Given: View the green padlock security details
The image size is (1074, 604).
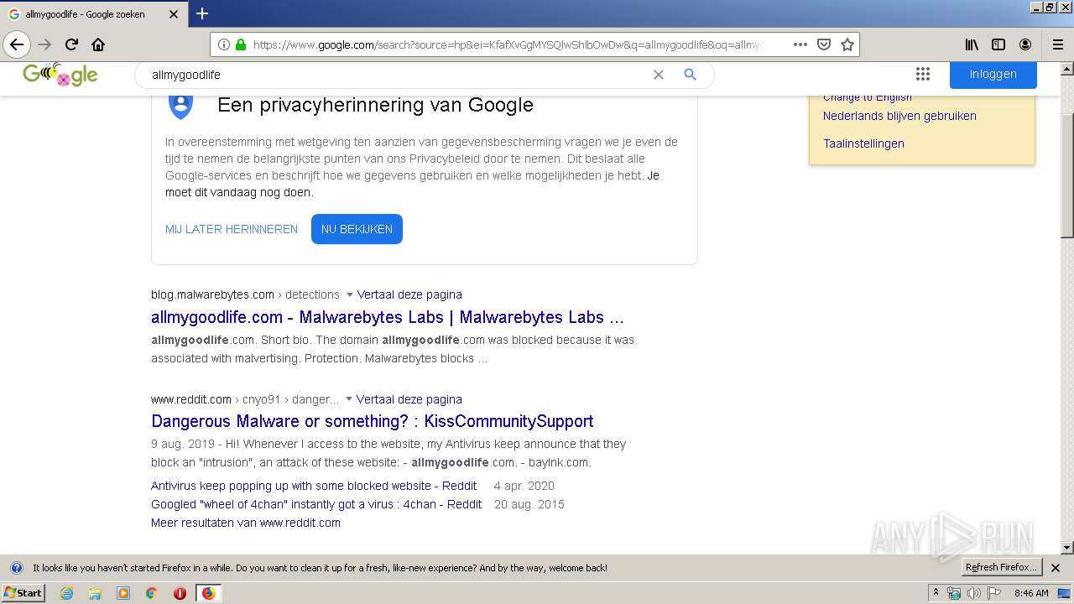Looking at the screenshot, I should tap(241, 44).
